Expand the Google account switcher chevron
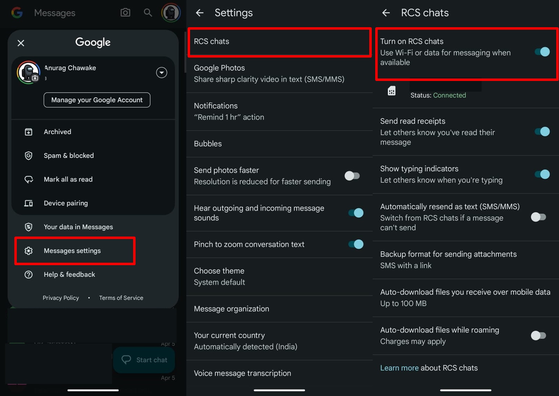 pyautogui.click(x=161, y=73)
